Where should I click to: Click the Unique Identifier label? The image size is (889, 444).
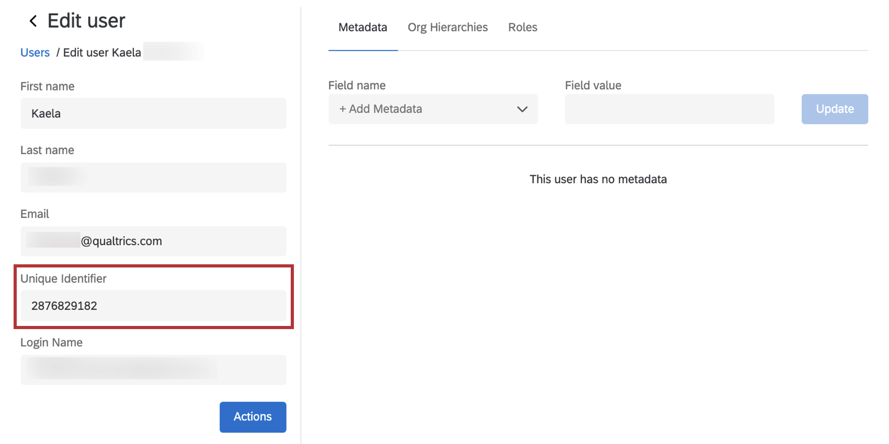63,279
